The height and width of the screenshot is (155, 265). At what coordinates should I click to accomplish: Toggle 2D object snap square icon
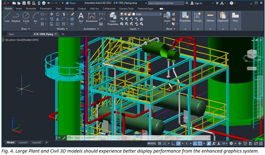(x=200, y=144)
